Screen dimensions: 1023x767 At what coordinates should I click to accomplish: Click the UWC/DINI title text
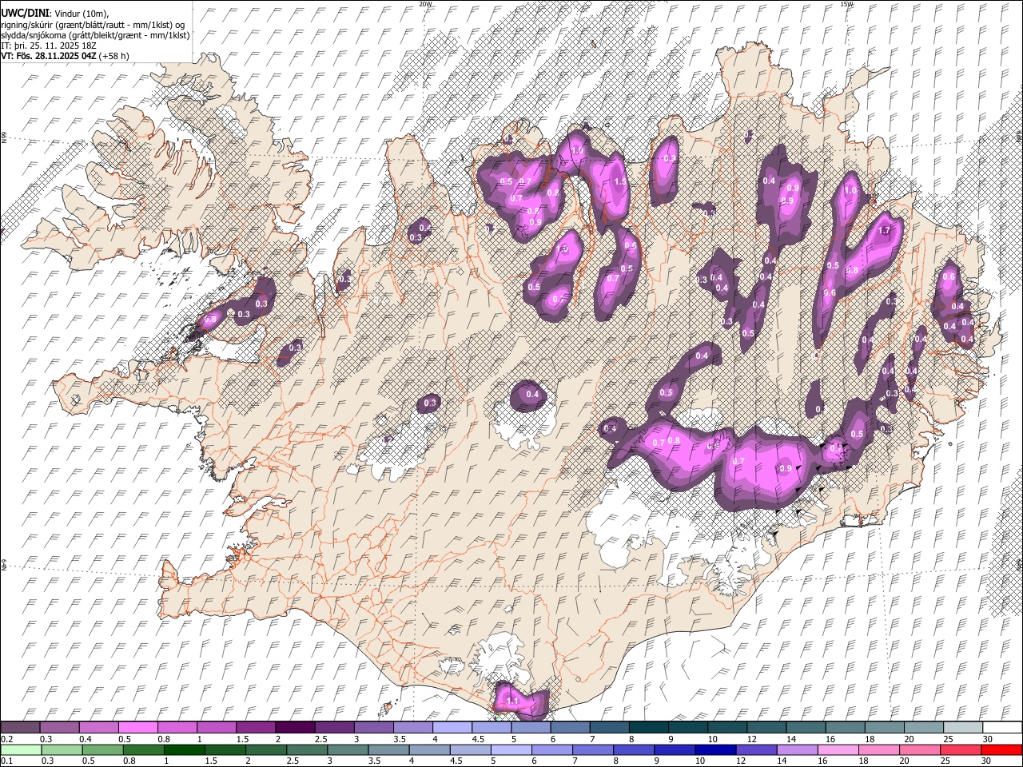25,14
